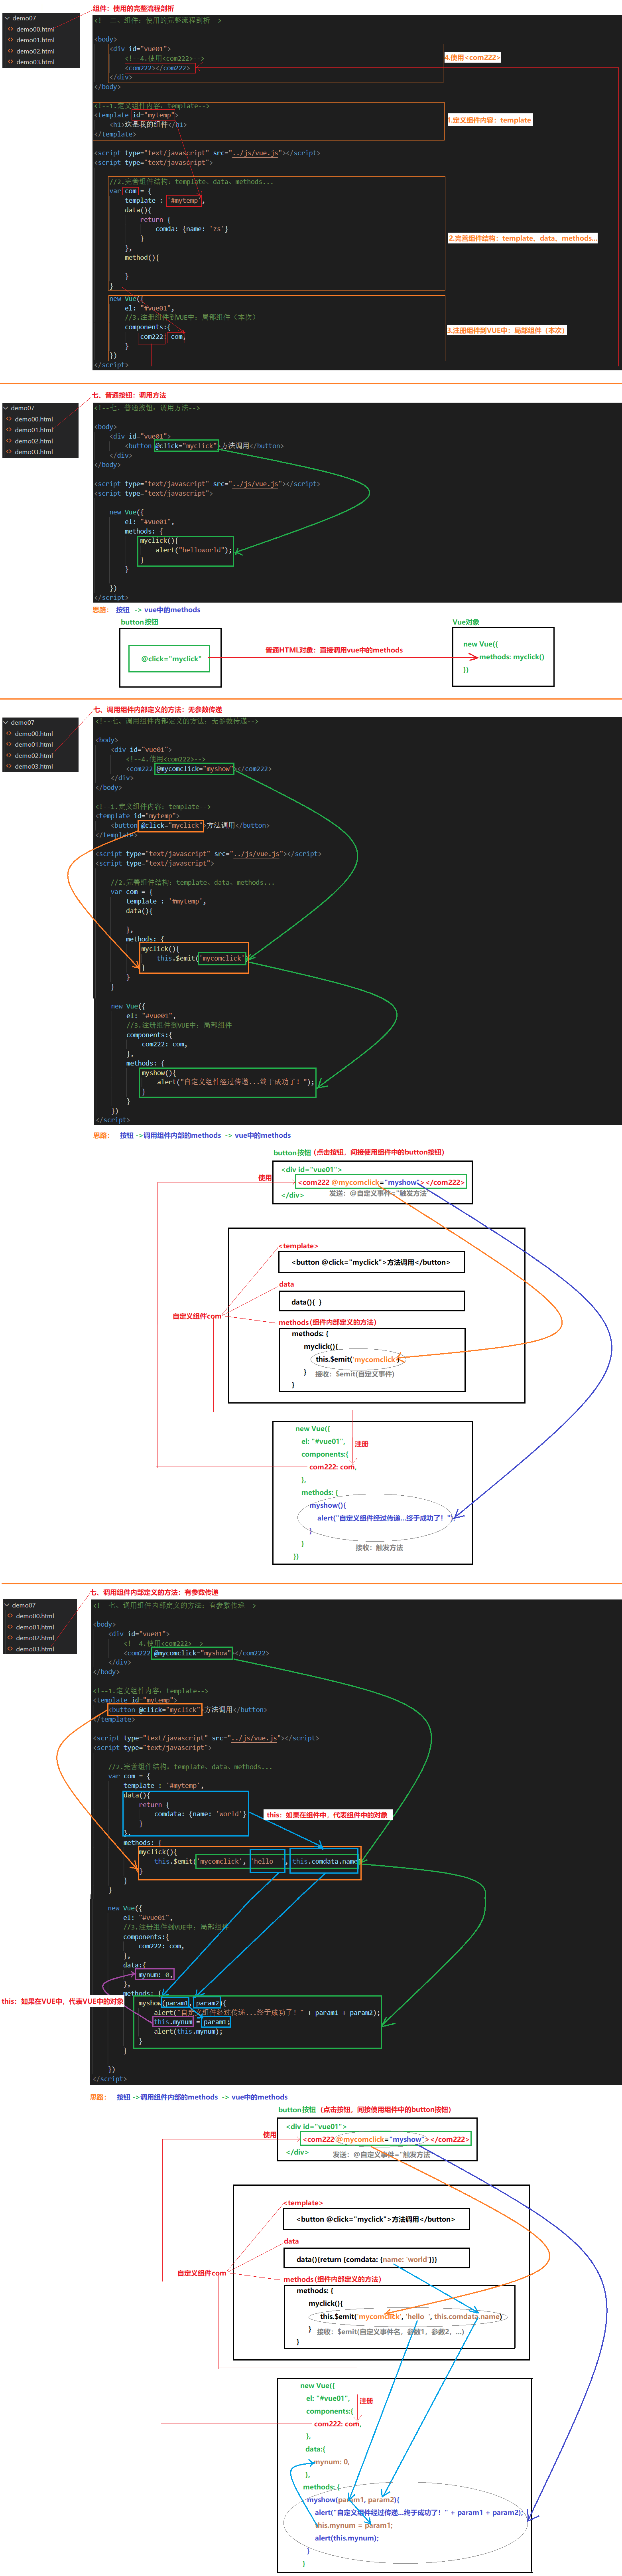Click demo02.html icon in second file tree

tap(9, 441)
